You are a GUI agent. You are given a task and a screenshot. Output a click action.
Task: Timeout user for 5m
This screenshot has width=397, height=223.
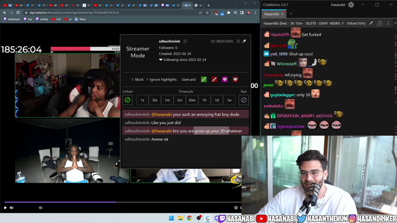179,100
